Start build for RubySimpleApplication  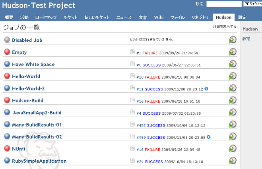click(233, 161)
